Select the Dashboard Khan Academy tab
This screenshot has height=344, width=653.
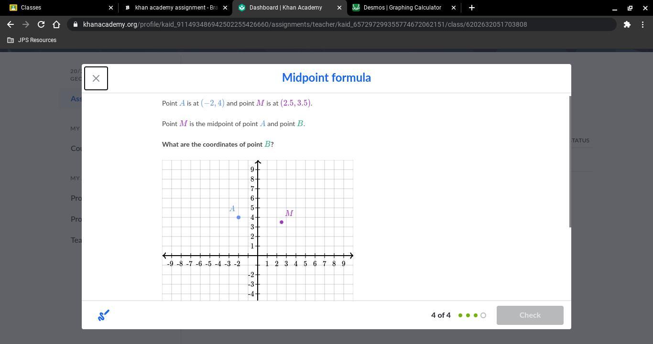point(290,8)
